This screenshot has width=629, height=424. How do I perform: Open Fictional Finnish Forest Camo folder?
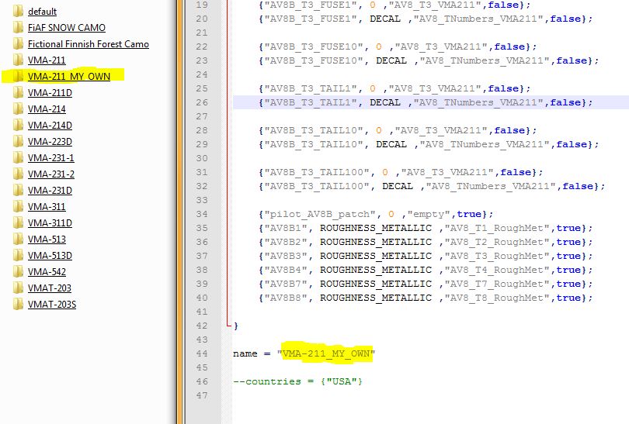(89, 44)
